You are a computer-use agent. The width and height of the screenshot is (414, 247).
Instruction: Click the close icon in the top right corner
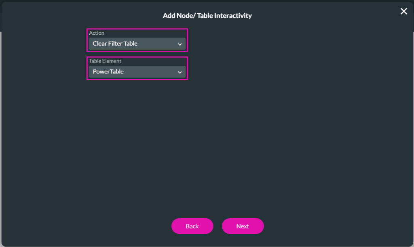coord(403,11)
